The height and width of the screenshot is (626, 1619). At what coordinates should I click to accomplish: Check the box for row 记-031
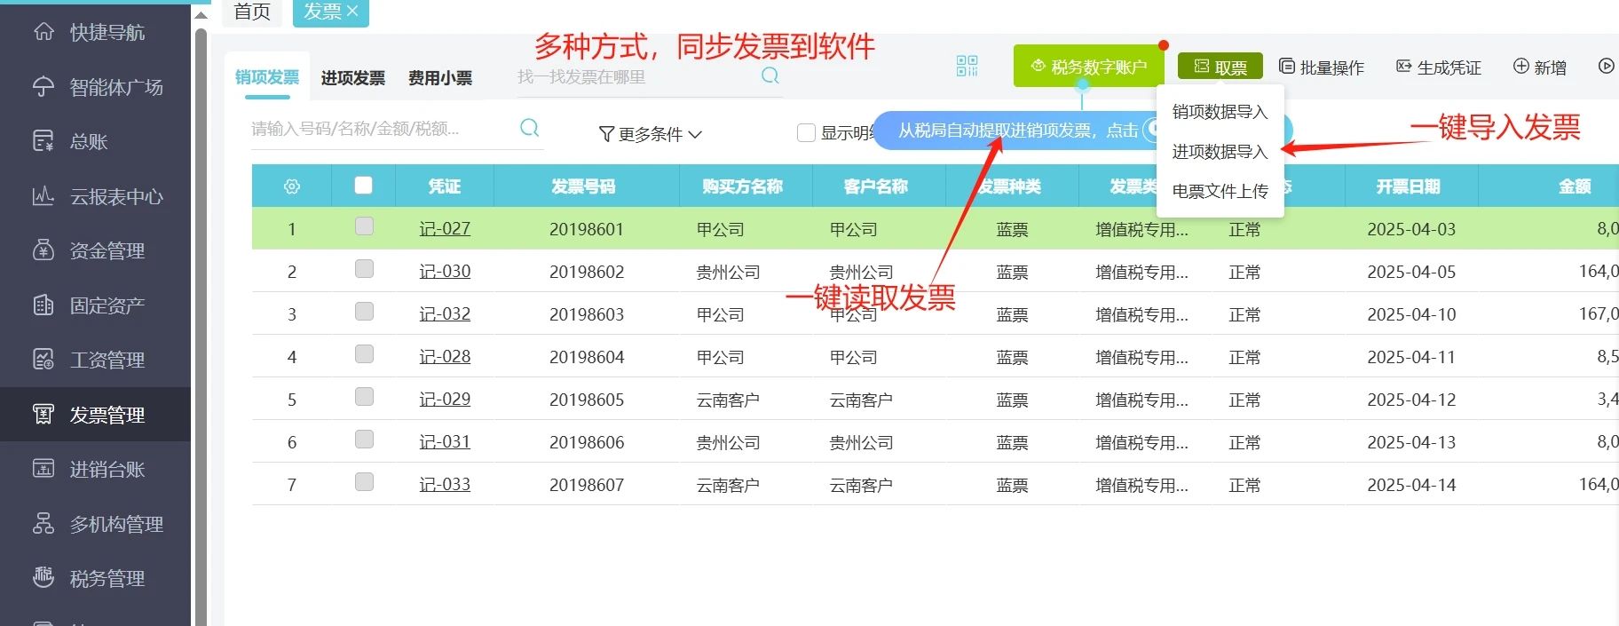[x=364, y=440]
